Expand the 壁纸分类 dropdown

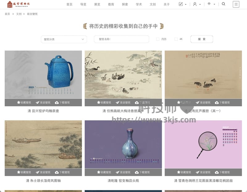(x=64, y=39)
